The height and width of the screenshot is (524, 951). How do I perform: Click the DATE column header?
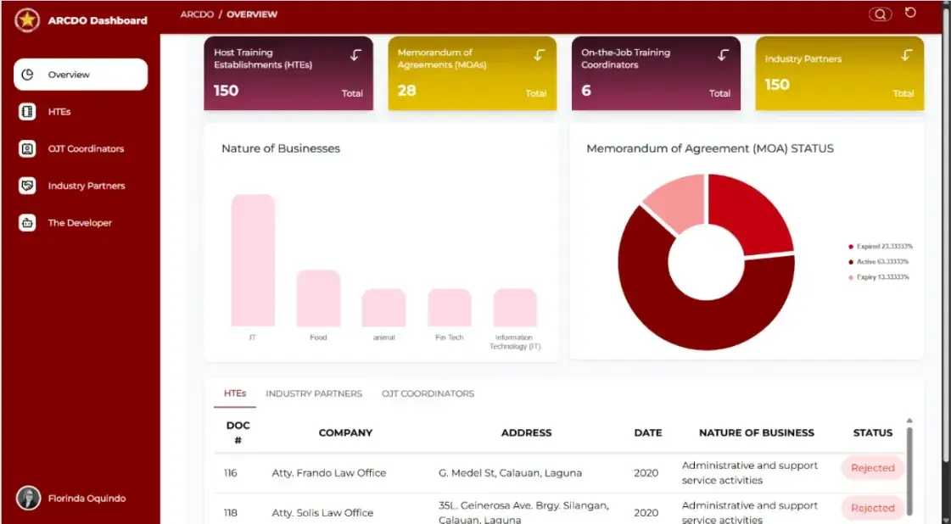coord(648,432)
